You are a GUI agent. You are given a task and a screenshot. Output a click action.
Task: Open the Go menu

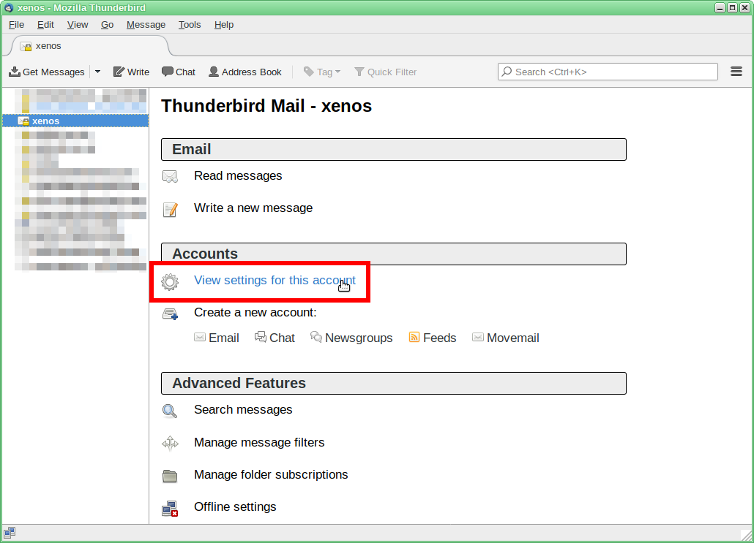107,25
